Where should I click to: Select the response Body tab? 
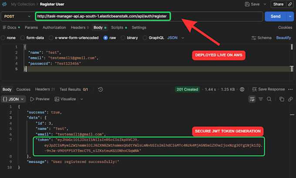7,90
